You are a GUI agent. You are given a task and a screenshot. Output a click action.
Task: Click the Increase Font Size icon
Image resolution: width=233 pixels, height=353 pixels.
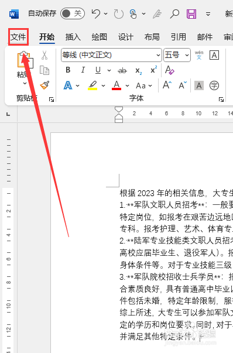coord(167,85)
